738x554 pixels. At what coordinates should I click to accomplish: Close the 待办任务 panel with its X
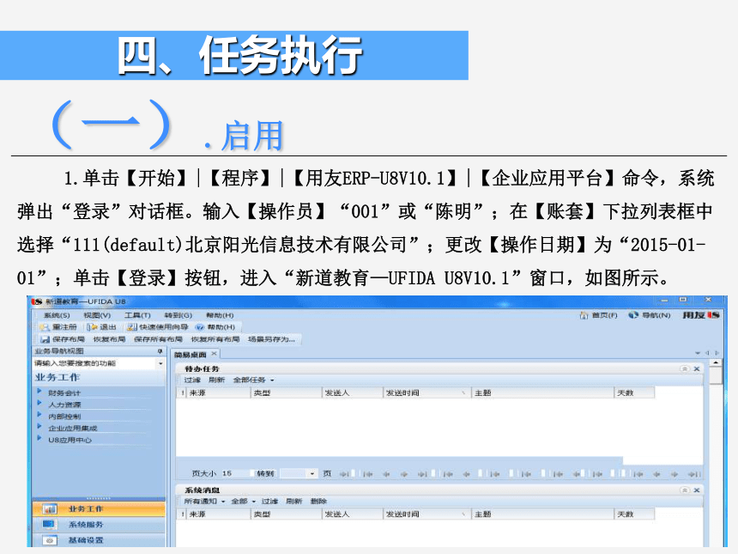point(697,368)
